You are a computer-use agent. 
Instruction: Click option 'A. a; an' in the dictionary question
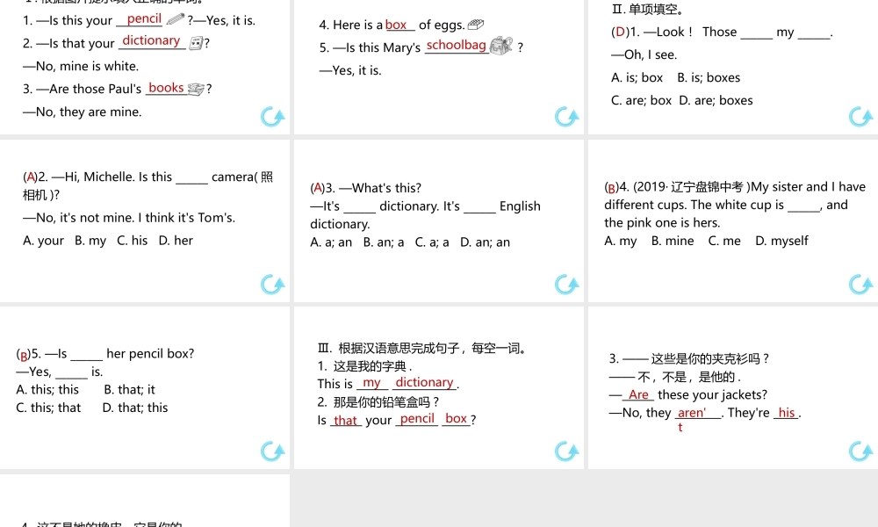tap(331, 242)
